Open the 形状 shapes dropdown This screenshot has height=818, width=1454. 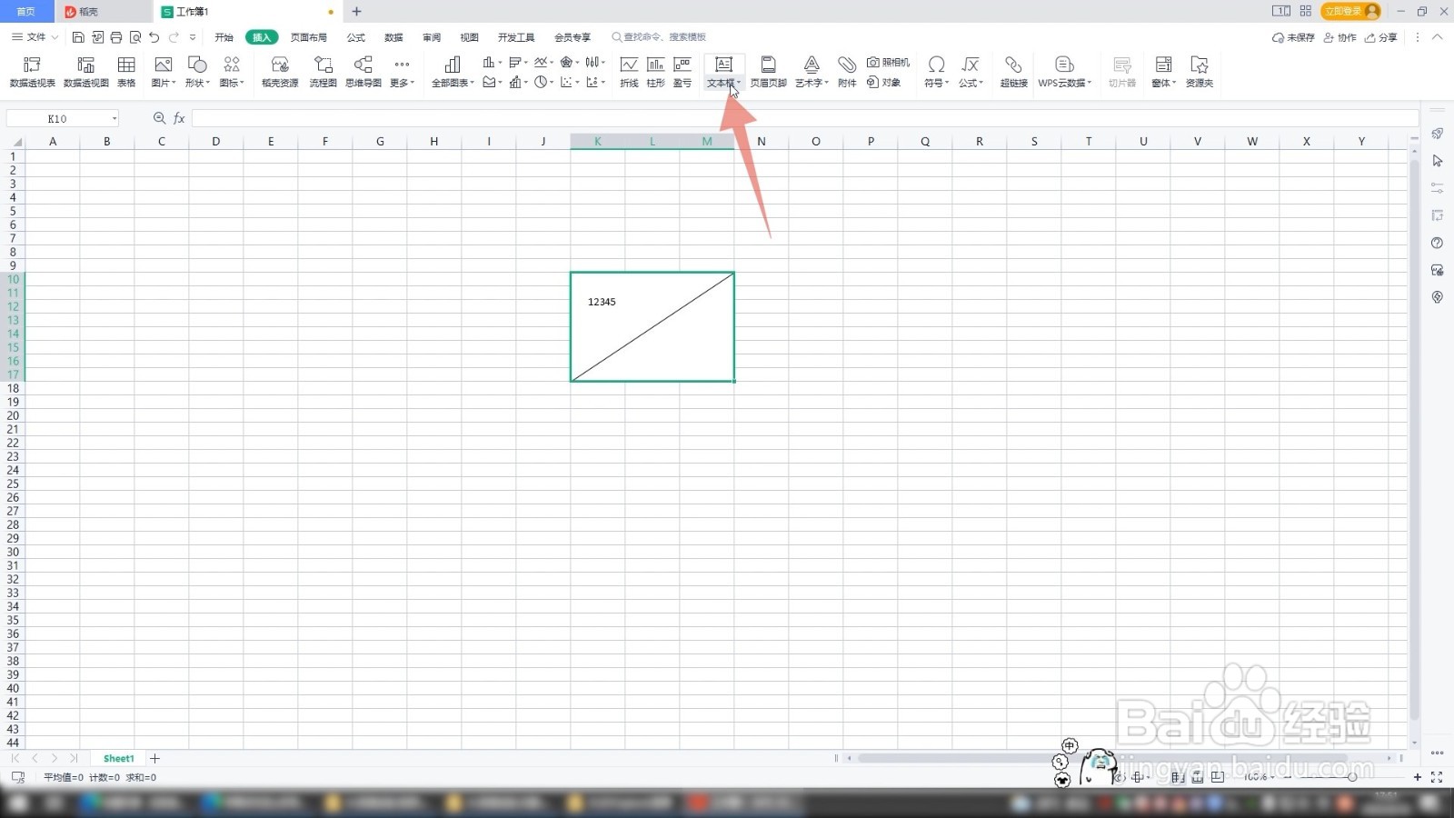pos(197,72)
